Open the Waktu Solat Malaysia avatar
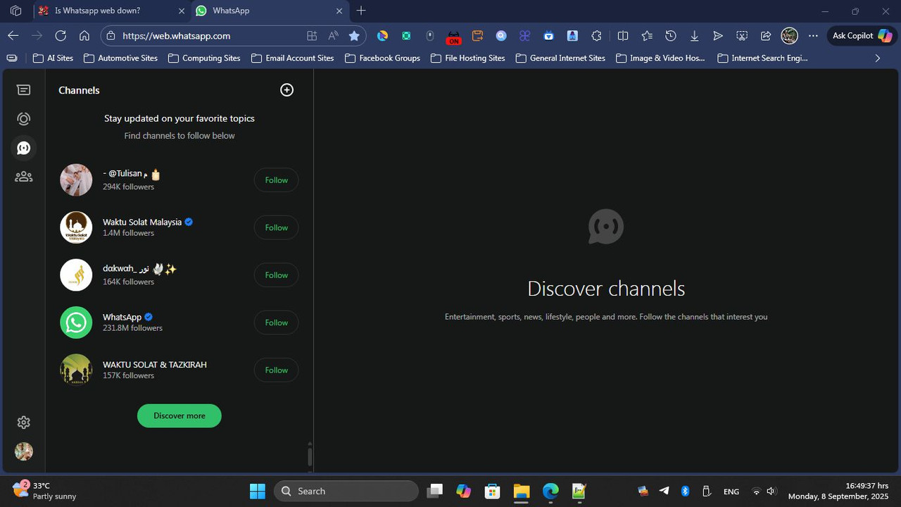This screenshot has width=901, height=507. [x=76, y=227]
